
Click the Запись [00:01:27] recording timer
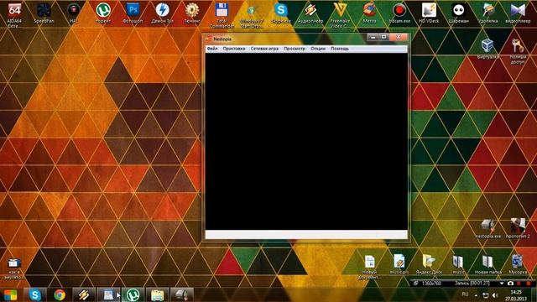472,284
